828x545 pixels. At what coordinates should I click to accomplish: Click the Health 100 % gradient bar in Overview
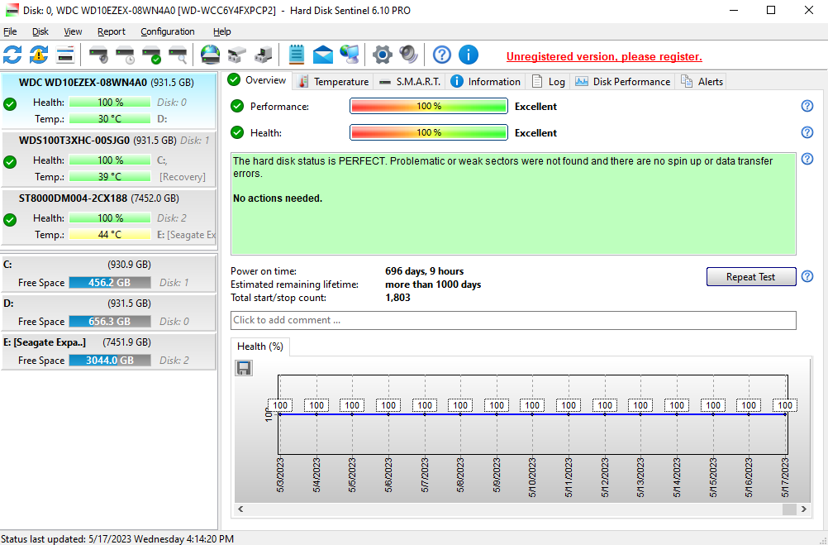coord(429,132)
